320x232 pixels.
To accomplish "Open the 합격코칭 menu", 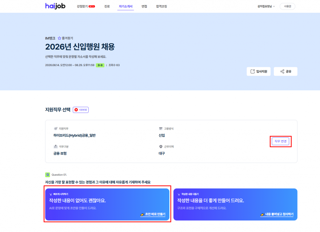I will [162, 6].
